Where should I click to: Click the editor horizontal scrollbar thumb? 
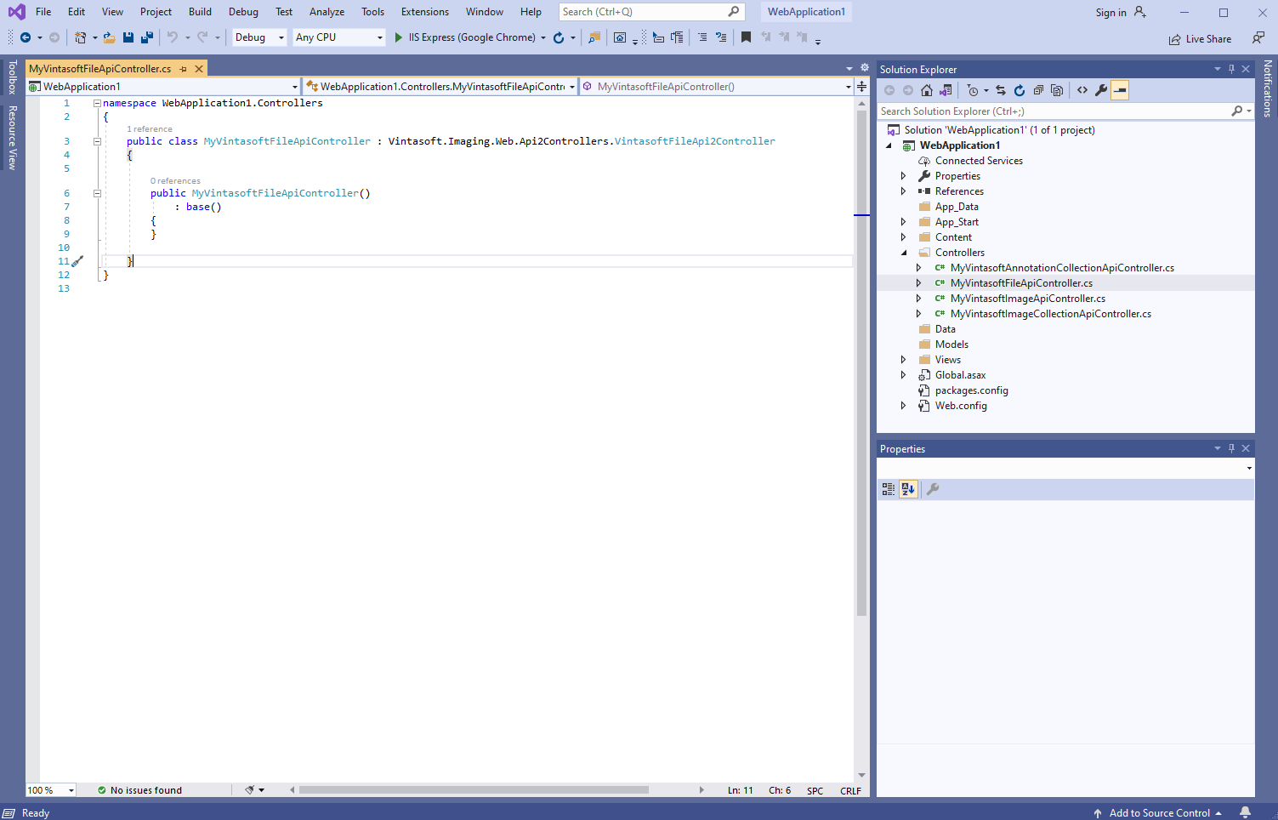[473, 790]
